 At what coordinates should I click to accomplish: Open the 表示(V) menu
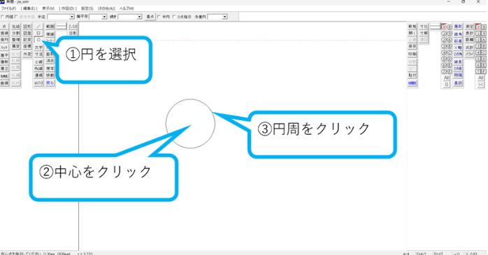coord(48,8)
